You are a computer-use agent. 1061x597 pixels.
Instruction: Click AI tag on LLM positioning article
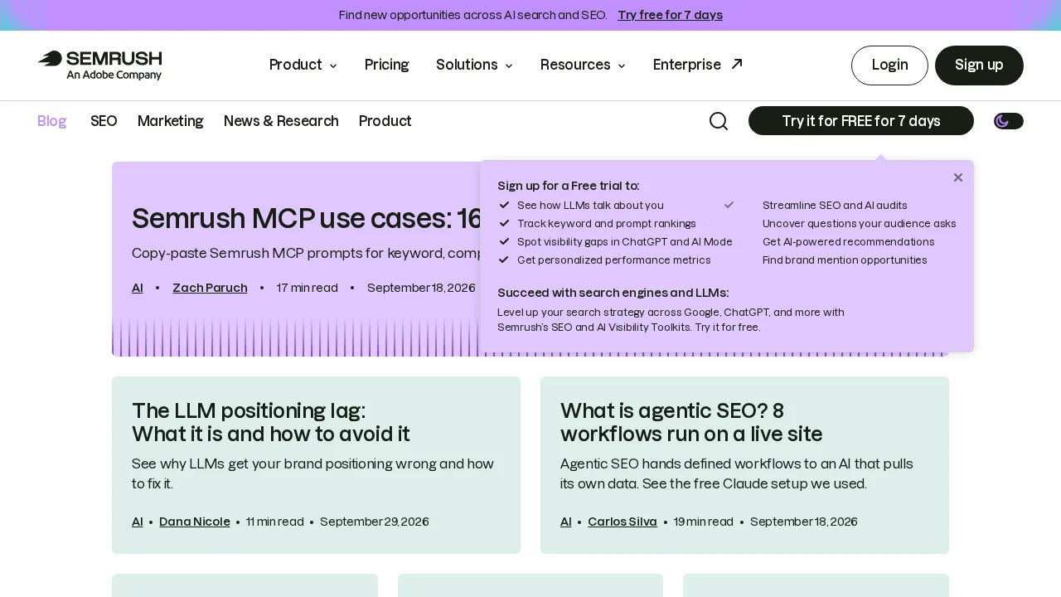(138, 522)
